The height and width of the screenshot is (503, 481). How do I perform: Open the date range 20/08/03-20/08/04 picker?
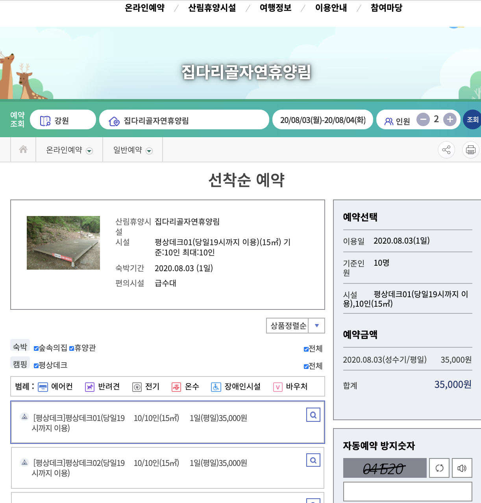tap(323, 119)
